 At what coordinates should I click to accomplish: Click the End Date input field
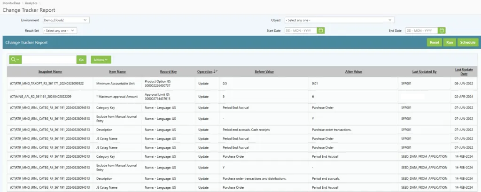[421, 31]
